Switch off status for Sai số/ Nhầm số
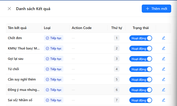The height and width of the screenshot is (106, 177). pyautogui.click(x=141, y=100)
